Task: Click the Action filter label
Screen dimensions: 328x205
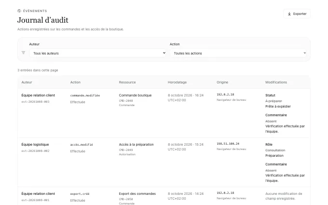Action: pos(175,44)
